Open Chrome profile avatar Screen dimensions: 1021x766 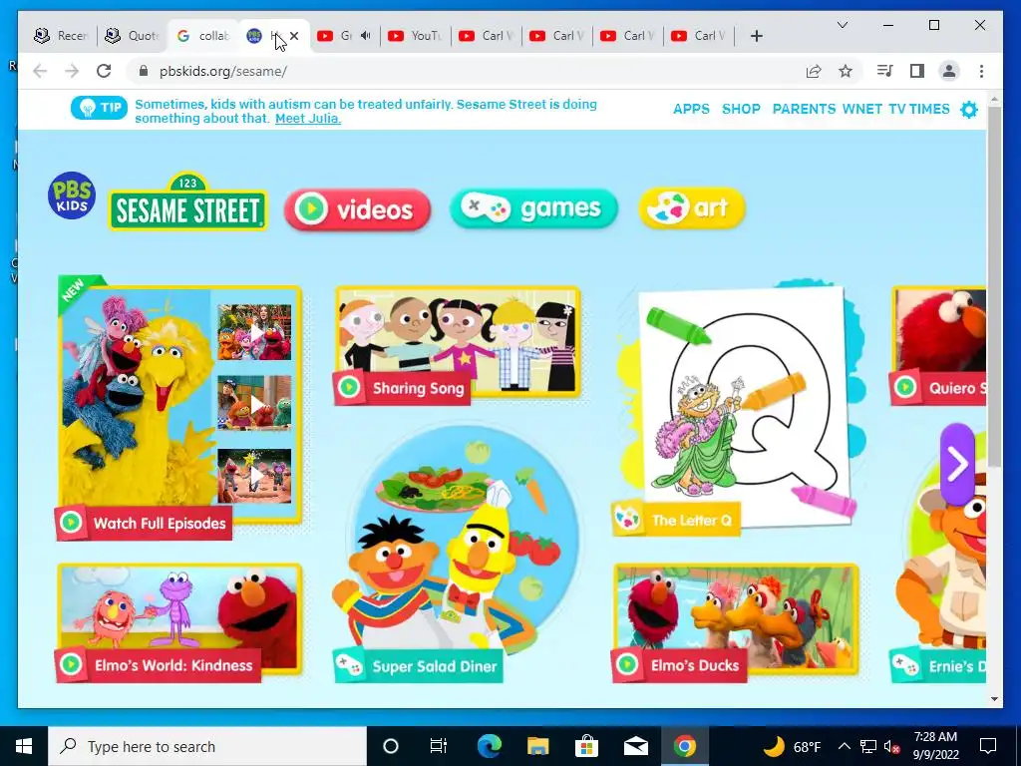coord(949,71)
